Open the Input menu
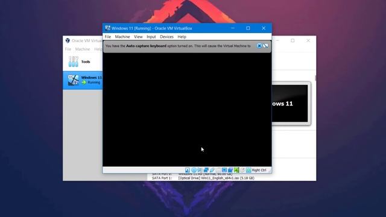 coord(151,37)
